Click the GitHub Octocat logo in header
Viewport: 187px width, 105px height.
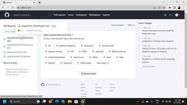point(7,15)
